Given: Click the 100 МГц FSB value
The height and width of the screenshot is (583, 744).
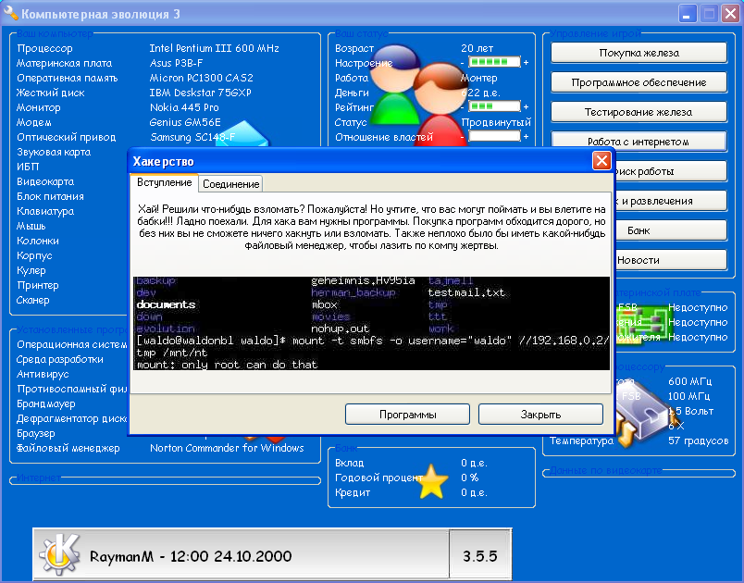Looking at the screenshot, I should (688, 396).
